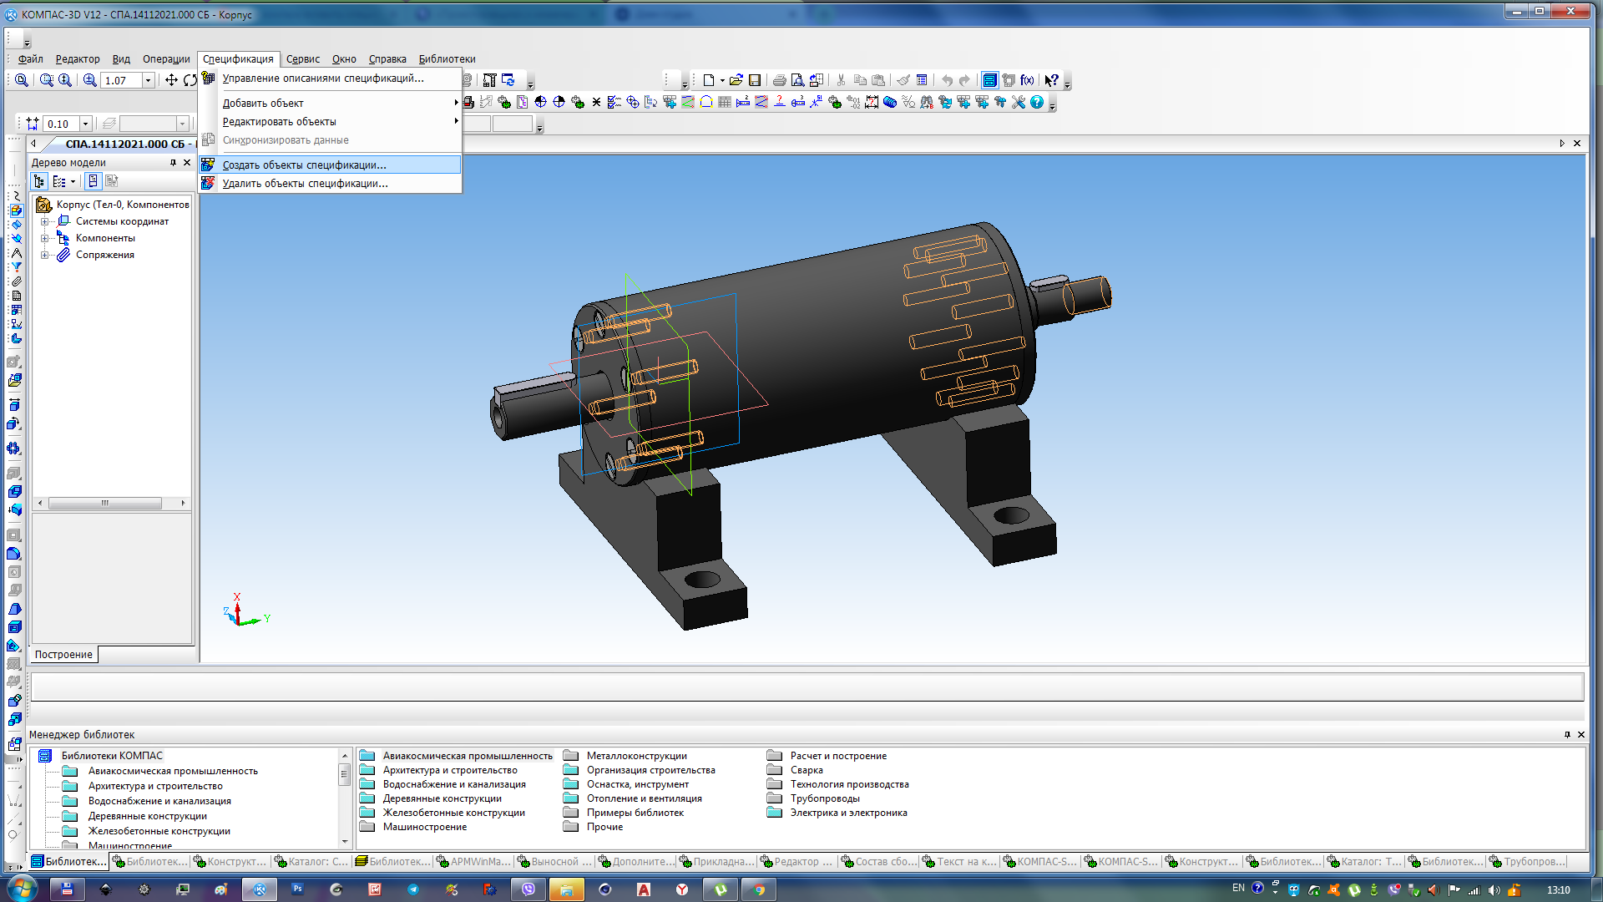Image resolution: width=1603 pixels, height=902 pixels.
Task: Click the blue help question-mark icon
Action: (1037, 102)
